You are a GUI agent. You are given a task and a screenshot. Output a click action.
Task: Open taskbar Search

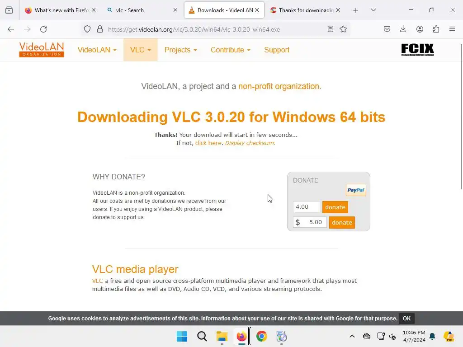(202, 336)
